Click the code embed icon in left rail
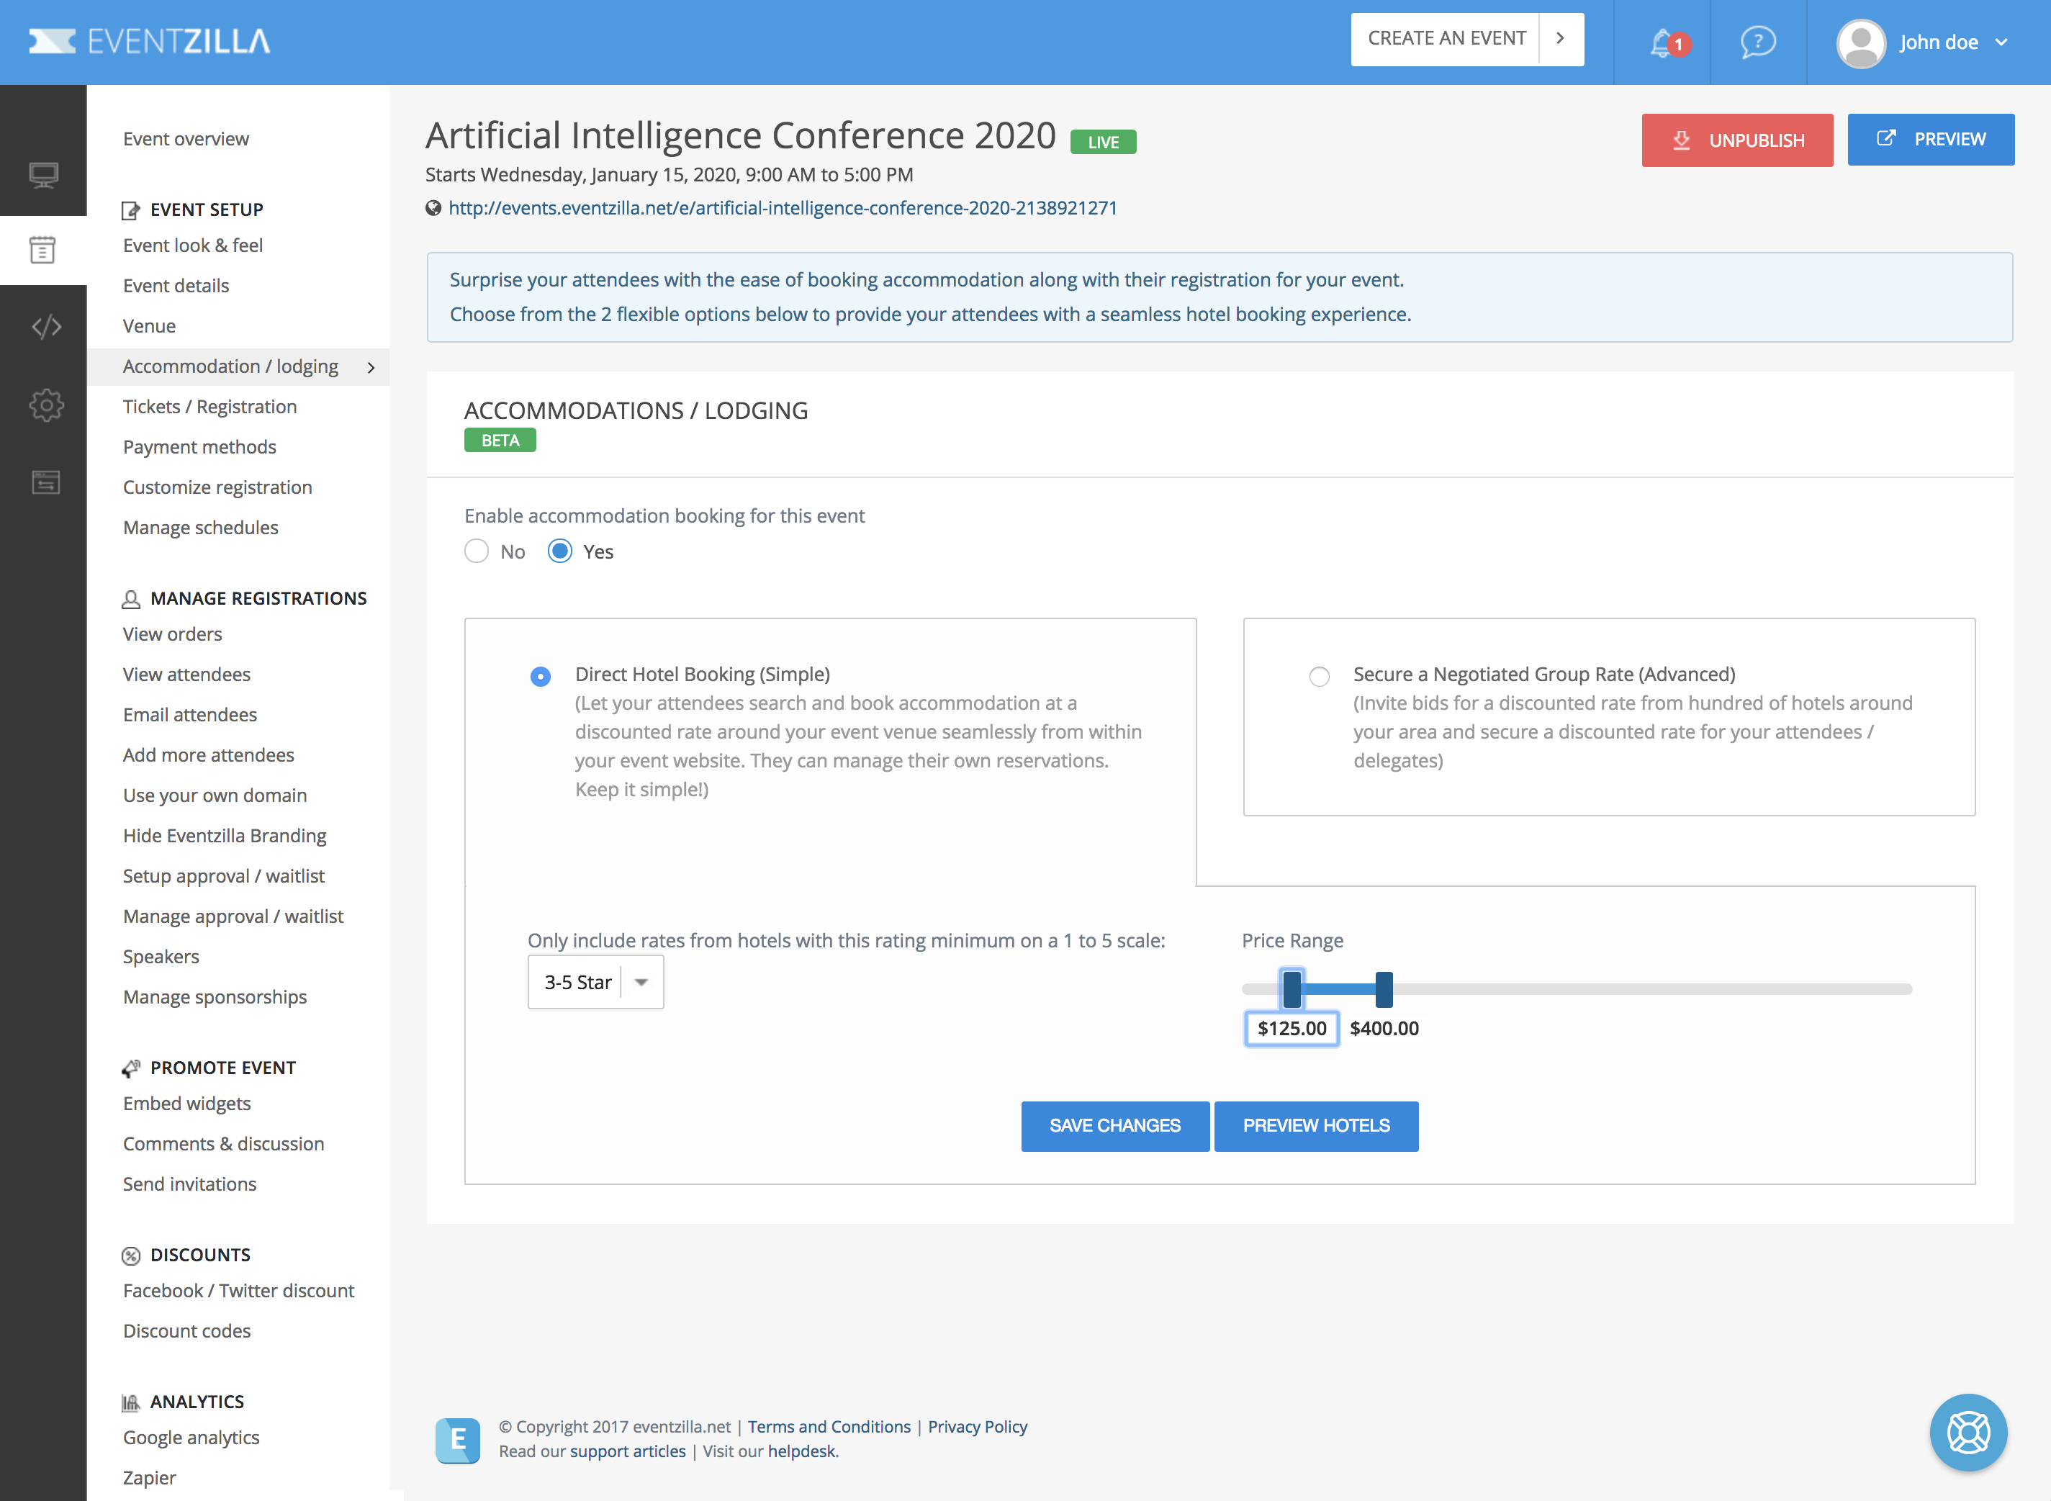The image size is (2051, 1501). 45,326
